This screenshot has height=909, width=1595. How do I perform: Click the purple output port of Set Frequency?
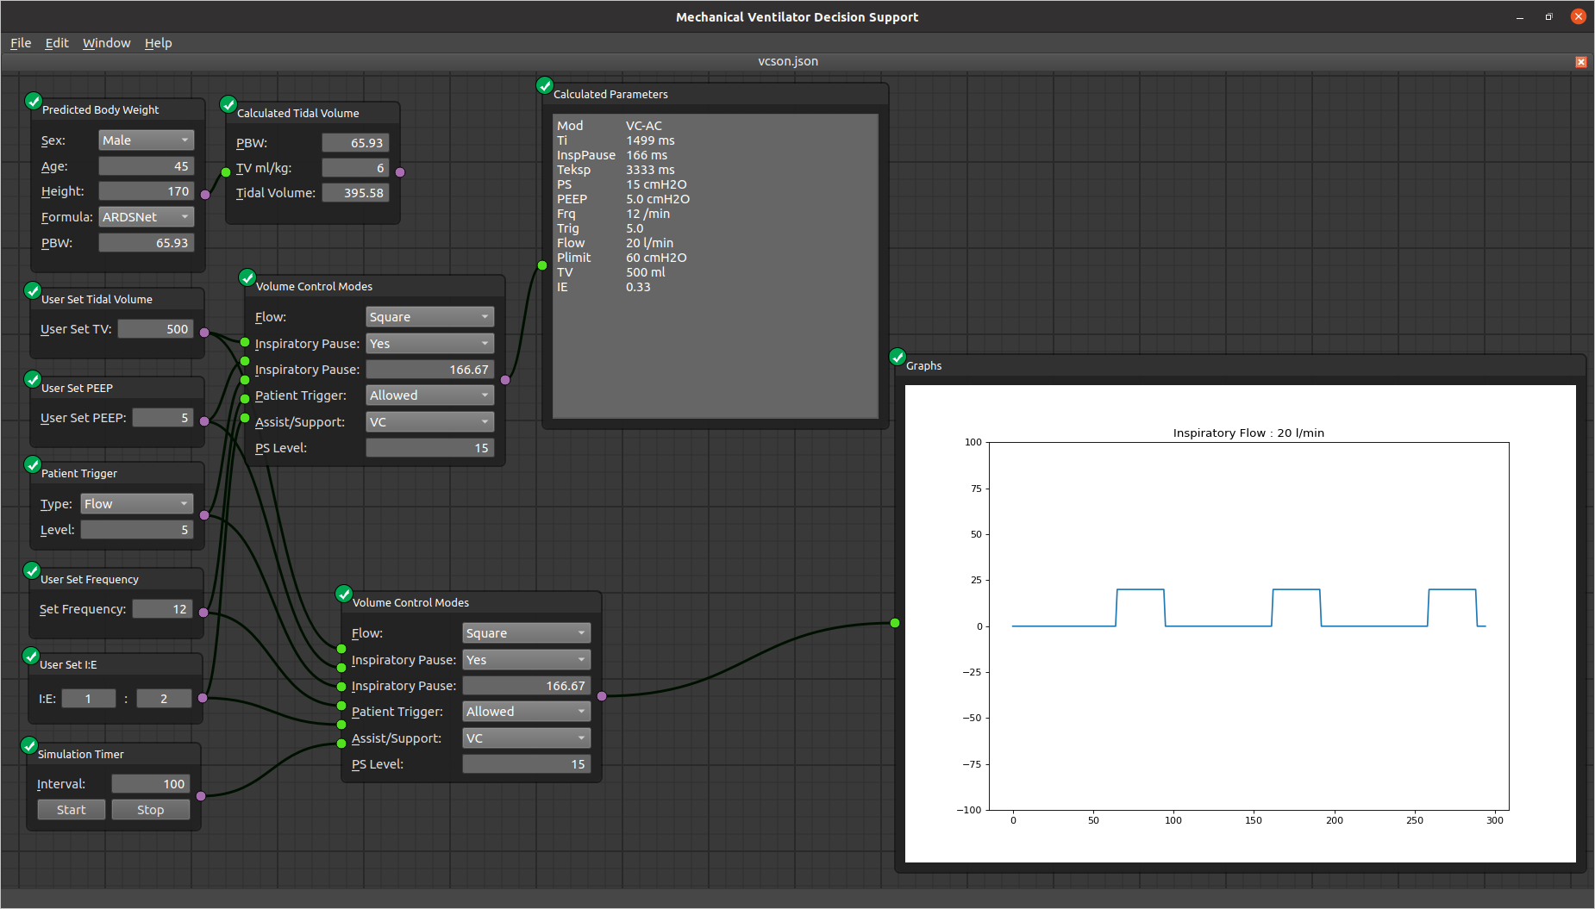pos(203,613)
